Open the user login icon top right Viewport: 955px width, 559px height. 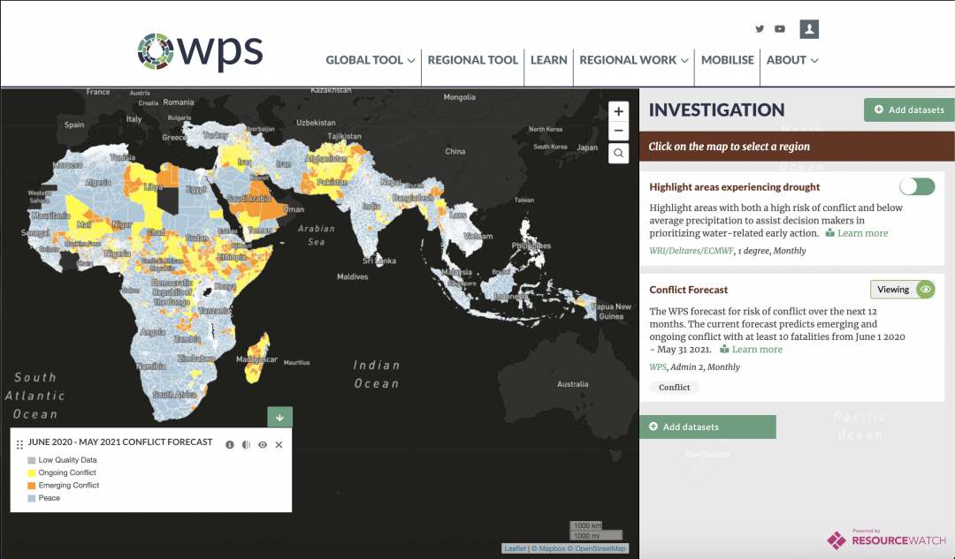[x=809, y=28]
